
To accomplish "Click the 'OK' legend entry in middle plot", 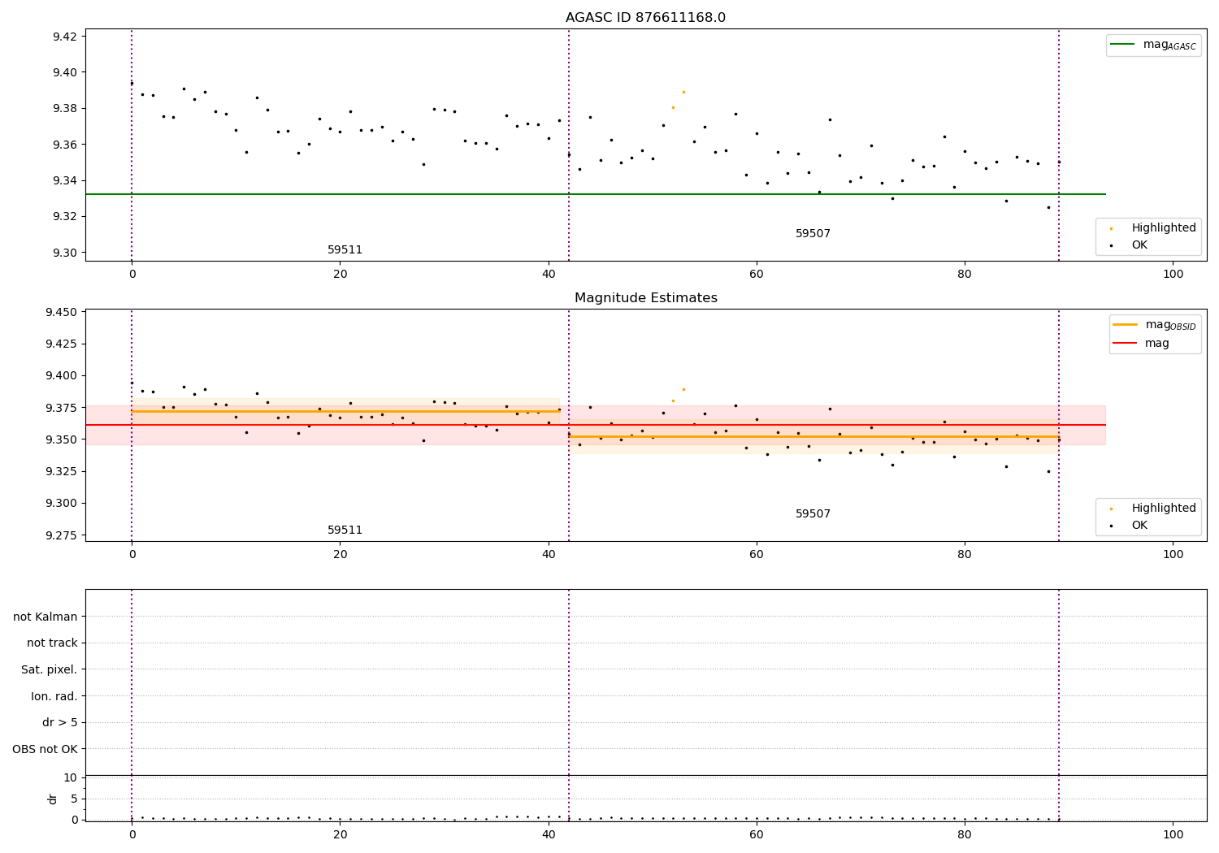I will pyautogui.click(x=1130, y=526).
